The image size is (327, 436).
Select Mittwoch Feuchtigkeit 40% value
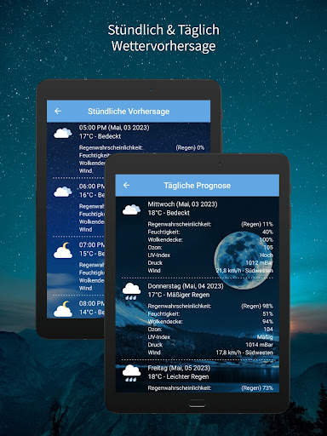pos(267,232)
